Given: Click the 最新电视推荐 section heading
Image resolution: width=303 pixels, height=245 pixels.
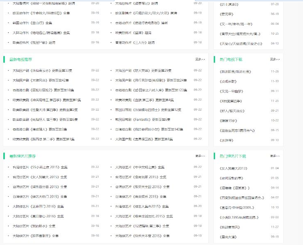Looking at the screenshot, I should pyautogui.click(x=21, y=59).
